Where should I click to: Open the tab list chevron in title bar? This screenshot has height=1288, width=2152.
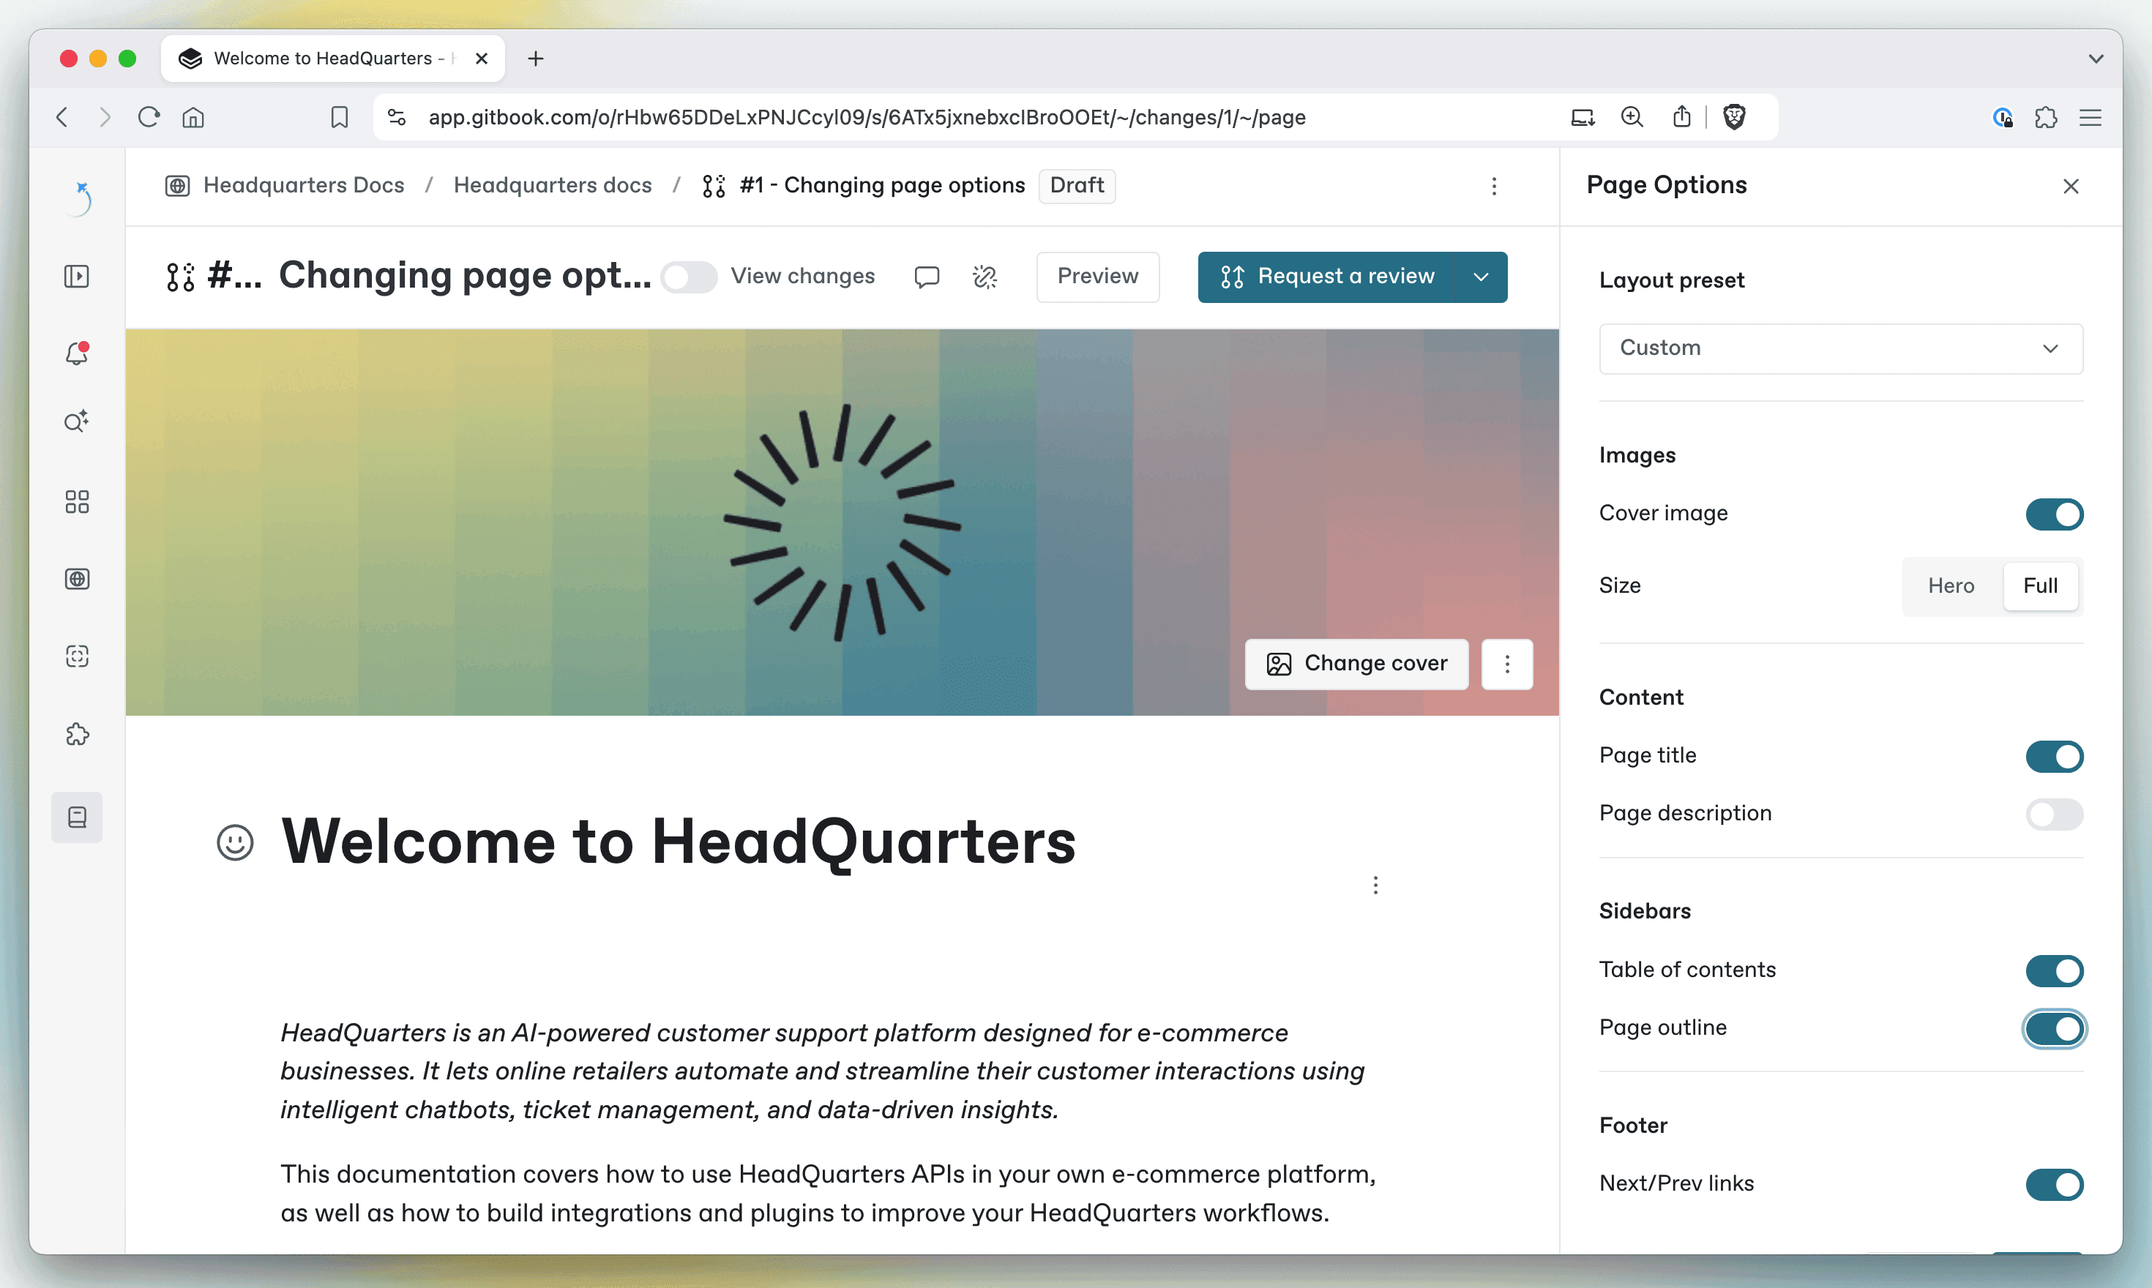point(2096,58)
